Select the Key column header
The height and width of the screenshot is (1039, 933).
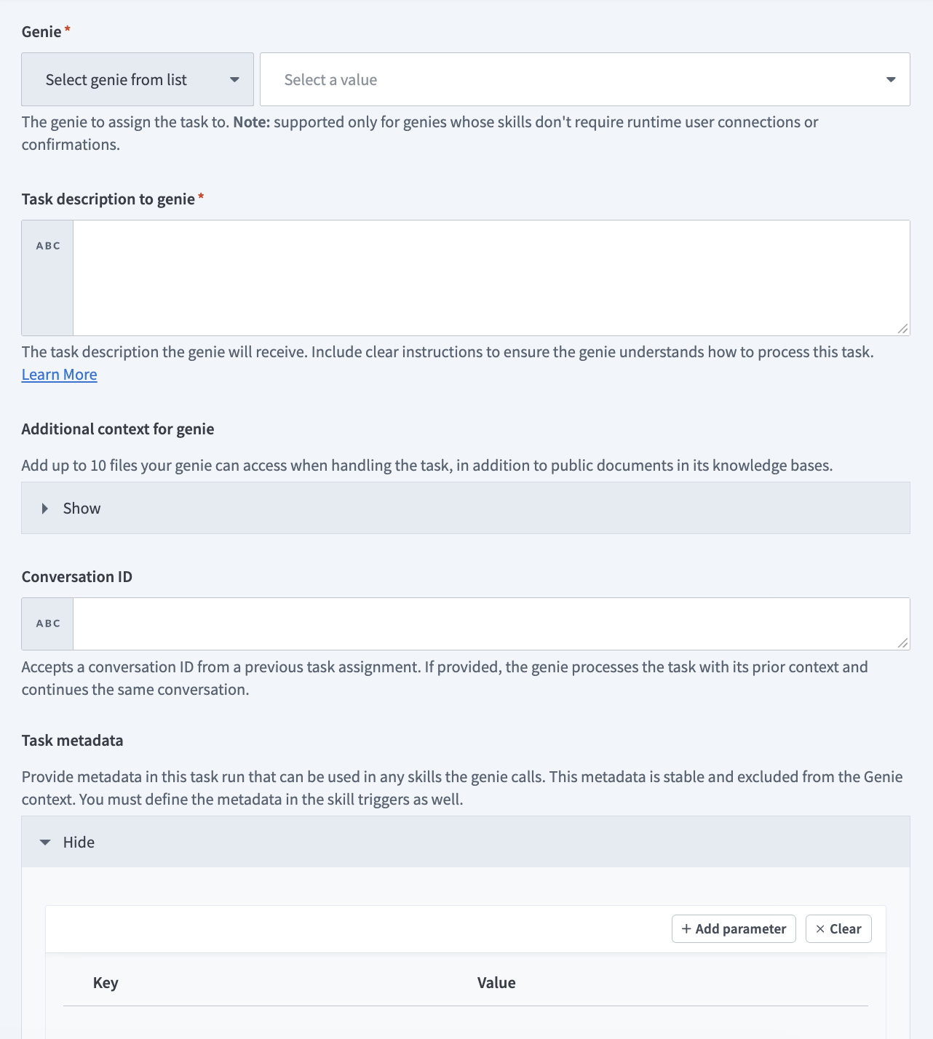tap(106, 982)
